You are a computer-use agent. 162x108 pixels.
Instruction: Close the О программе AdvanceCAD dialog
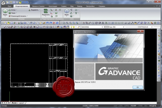pos(140,31)
